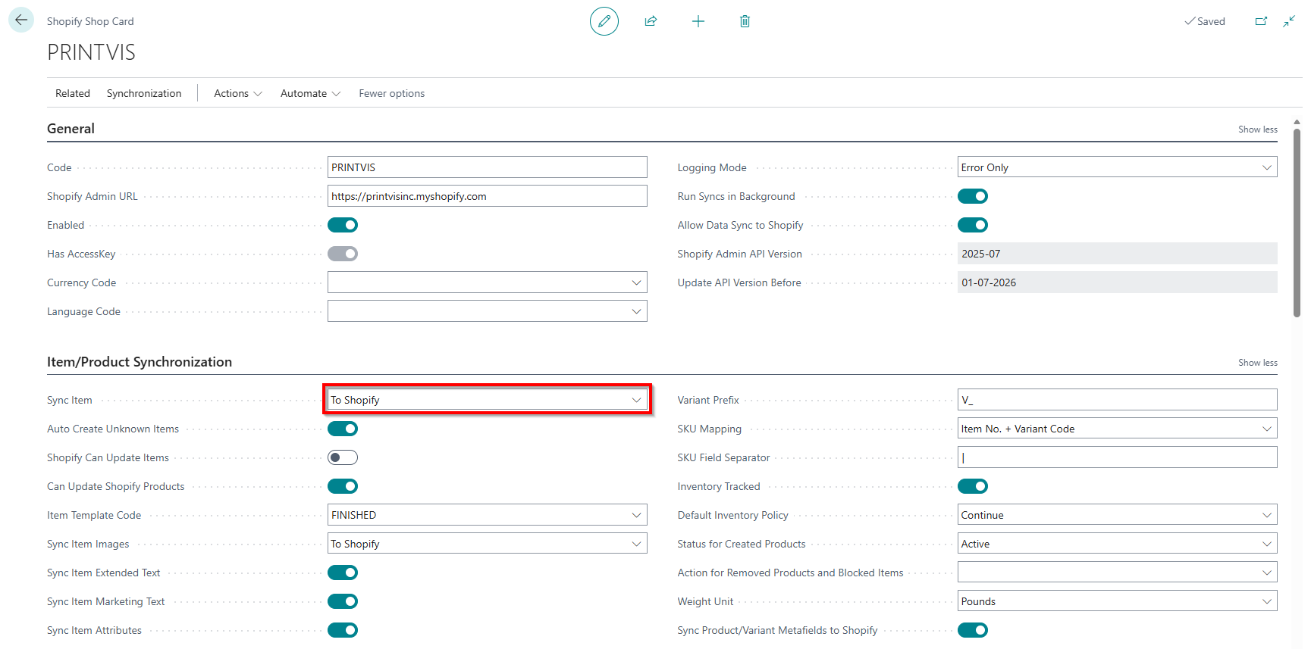The image size is (1311, 649).
Task: Open the Actions menu
Action: 237,93
